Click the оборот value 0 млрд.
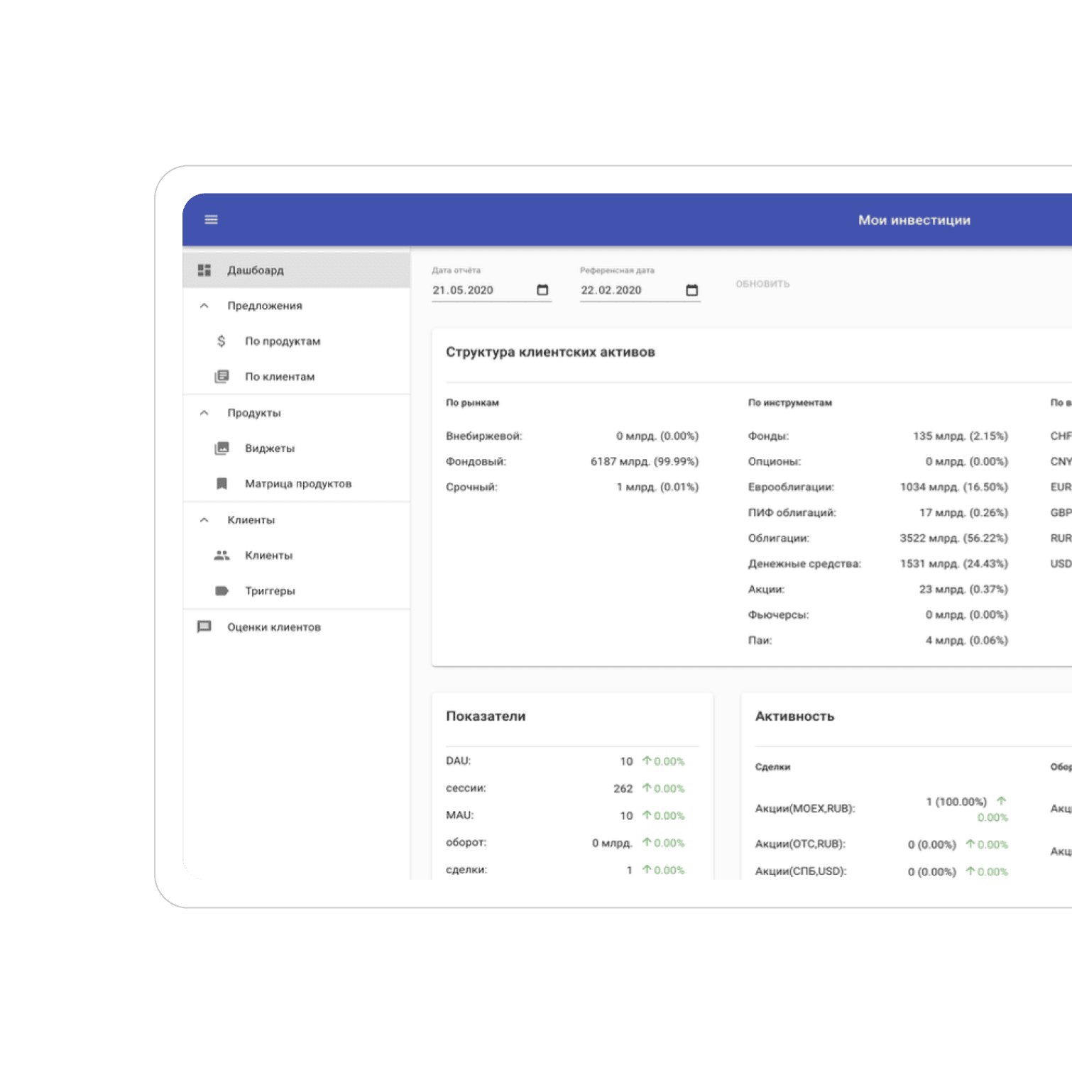 pos(611,842)
